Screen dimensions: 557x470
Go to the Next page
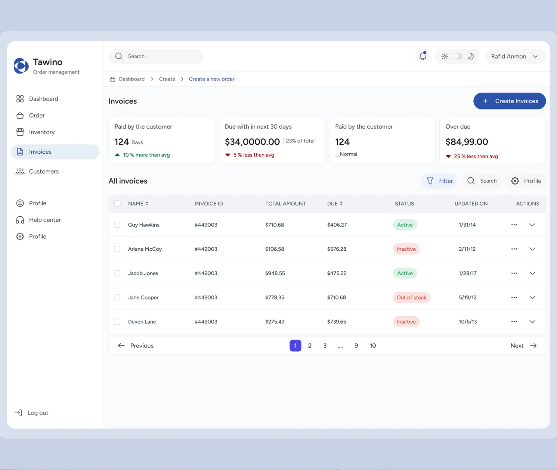(524, 346)
